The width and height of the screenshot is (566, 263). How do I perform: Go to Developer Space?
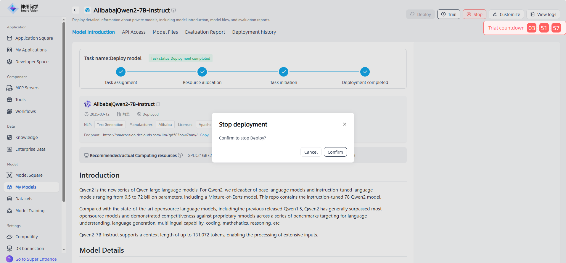tap(32, 62)
